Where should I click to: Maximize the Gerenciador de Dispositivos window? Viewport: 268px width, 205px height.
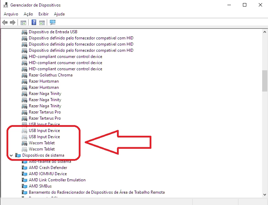pos(245,5)
